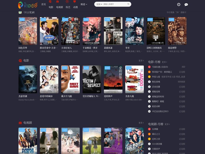Select 外星入侵 in movie ranking
Image resolution: width=205 pixels, height=154 pixels.
point(156,77)
